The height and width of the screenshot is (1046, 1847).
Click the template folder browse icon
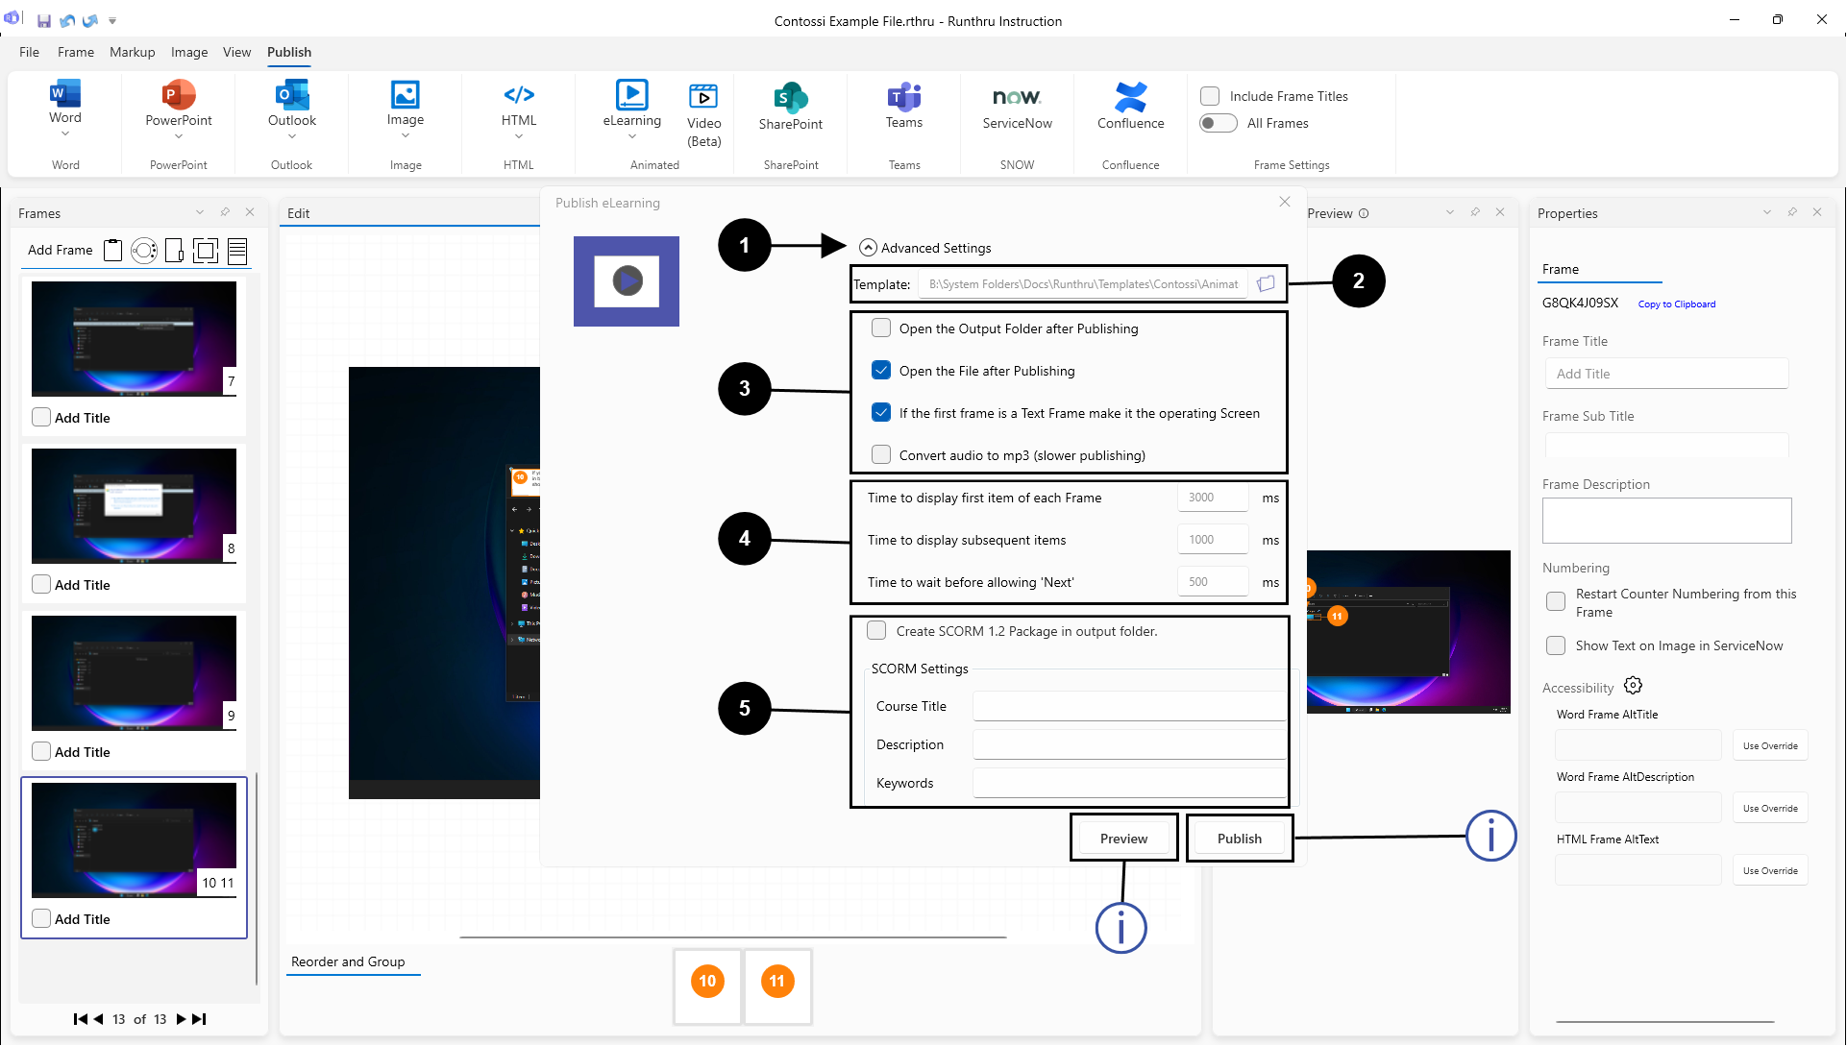coord(1266,283)
